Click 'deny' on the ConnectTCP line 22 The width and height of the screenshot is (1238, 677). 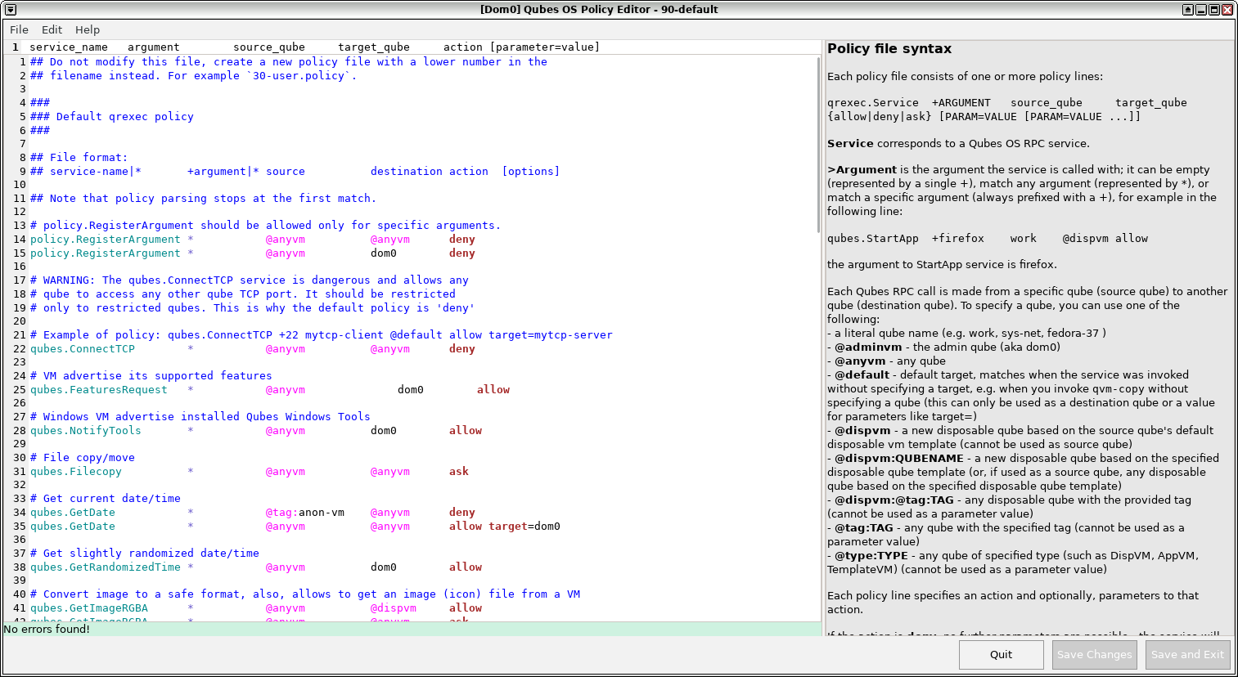pos(462,348)
